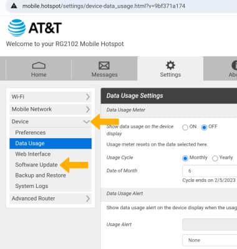Image resolution: width=237 pixels, height=249 pixels.
Task: Expand the Mobile Network section chevron
Action: coord(88,109)
